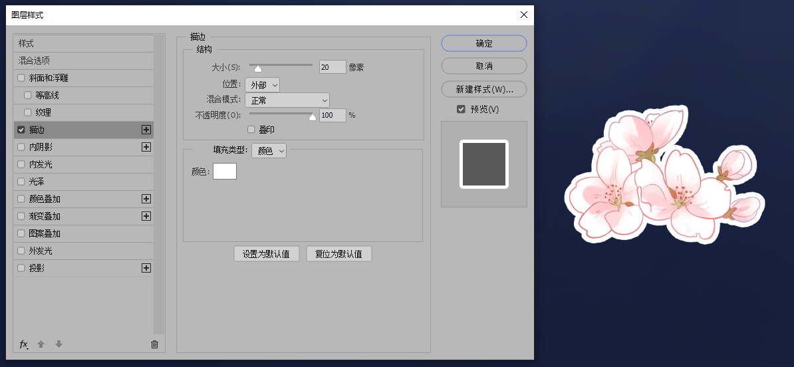
Task: Click the 复位为默认值 button
Action: [x=338, y=254]
